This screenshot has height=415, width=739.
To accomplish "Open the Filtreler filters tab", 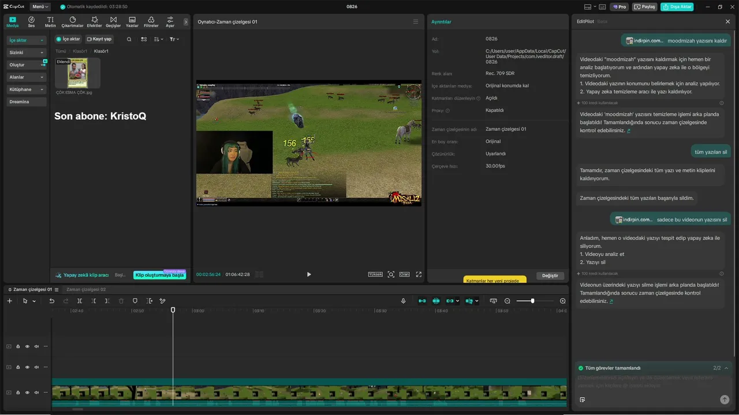I will (x=151, y=22).
